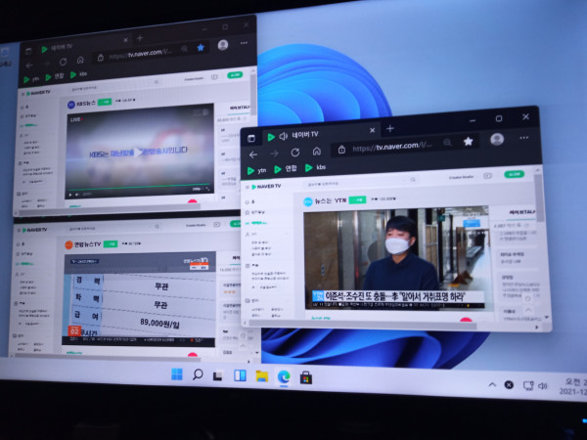
Task: Go back in the YTN browser window
Action: [x=253, y=154]
